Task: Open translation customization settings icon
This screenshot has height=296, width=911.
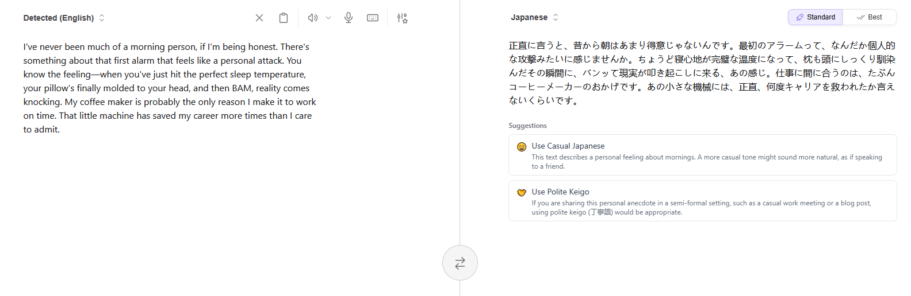Action: coord(402,18)
